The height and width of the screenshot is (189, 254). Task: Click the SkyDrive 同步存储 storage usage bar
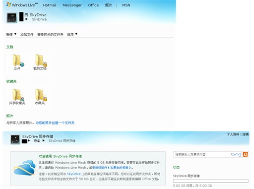pyautogui.click(x=211, y=181)
